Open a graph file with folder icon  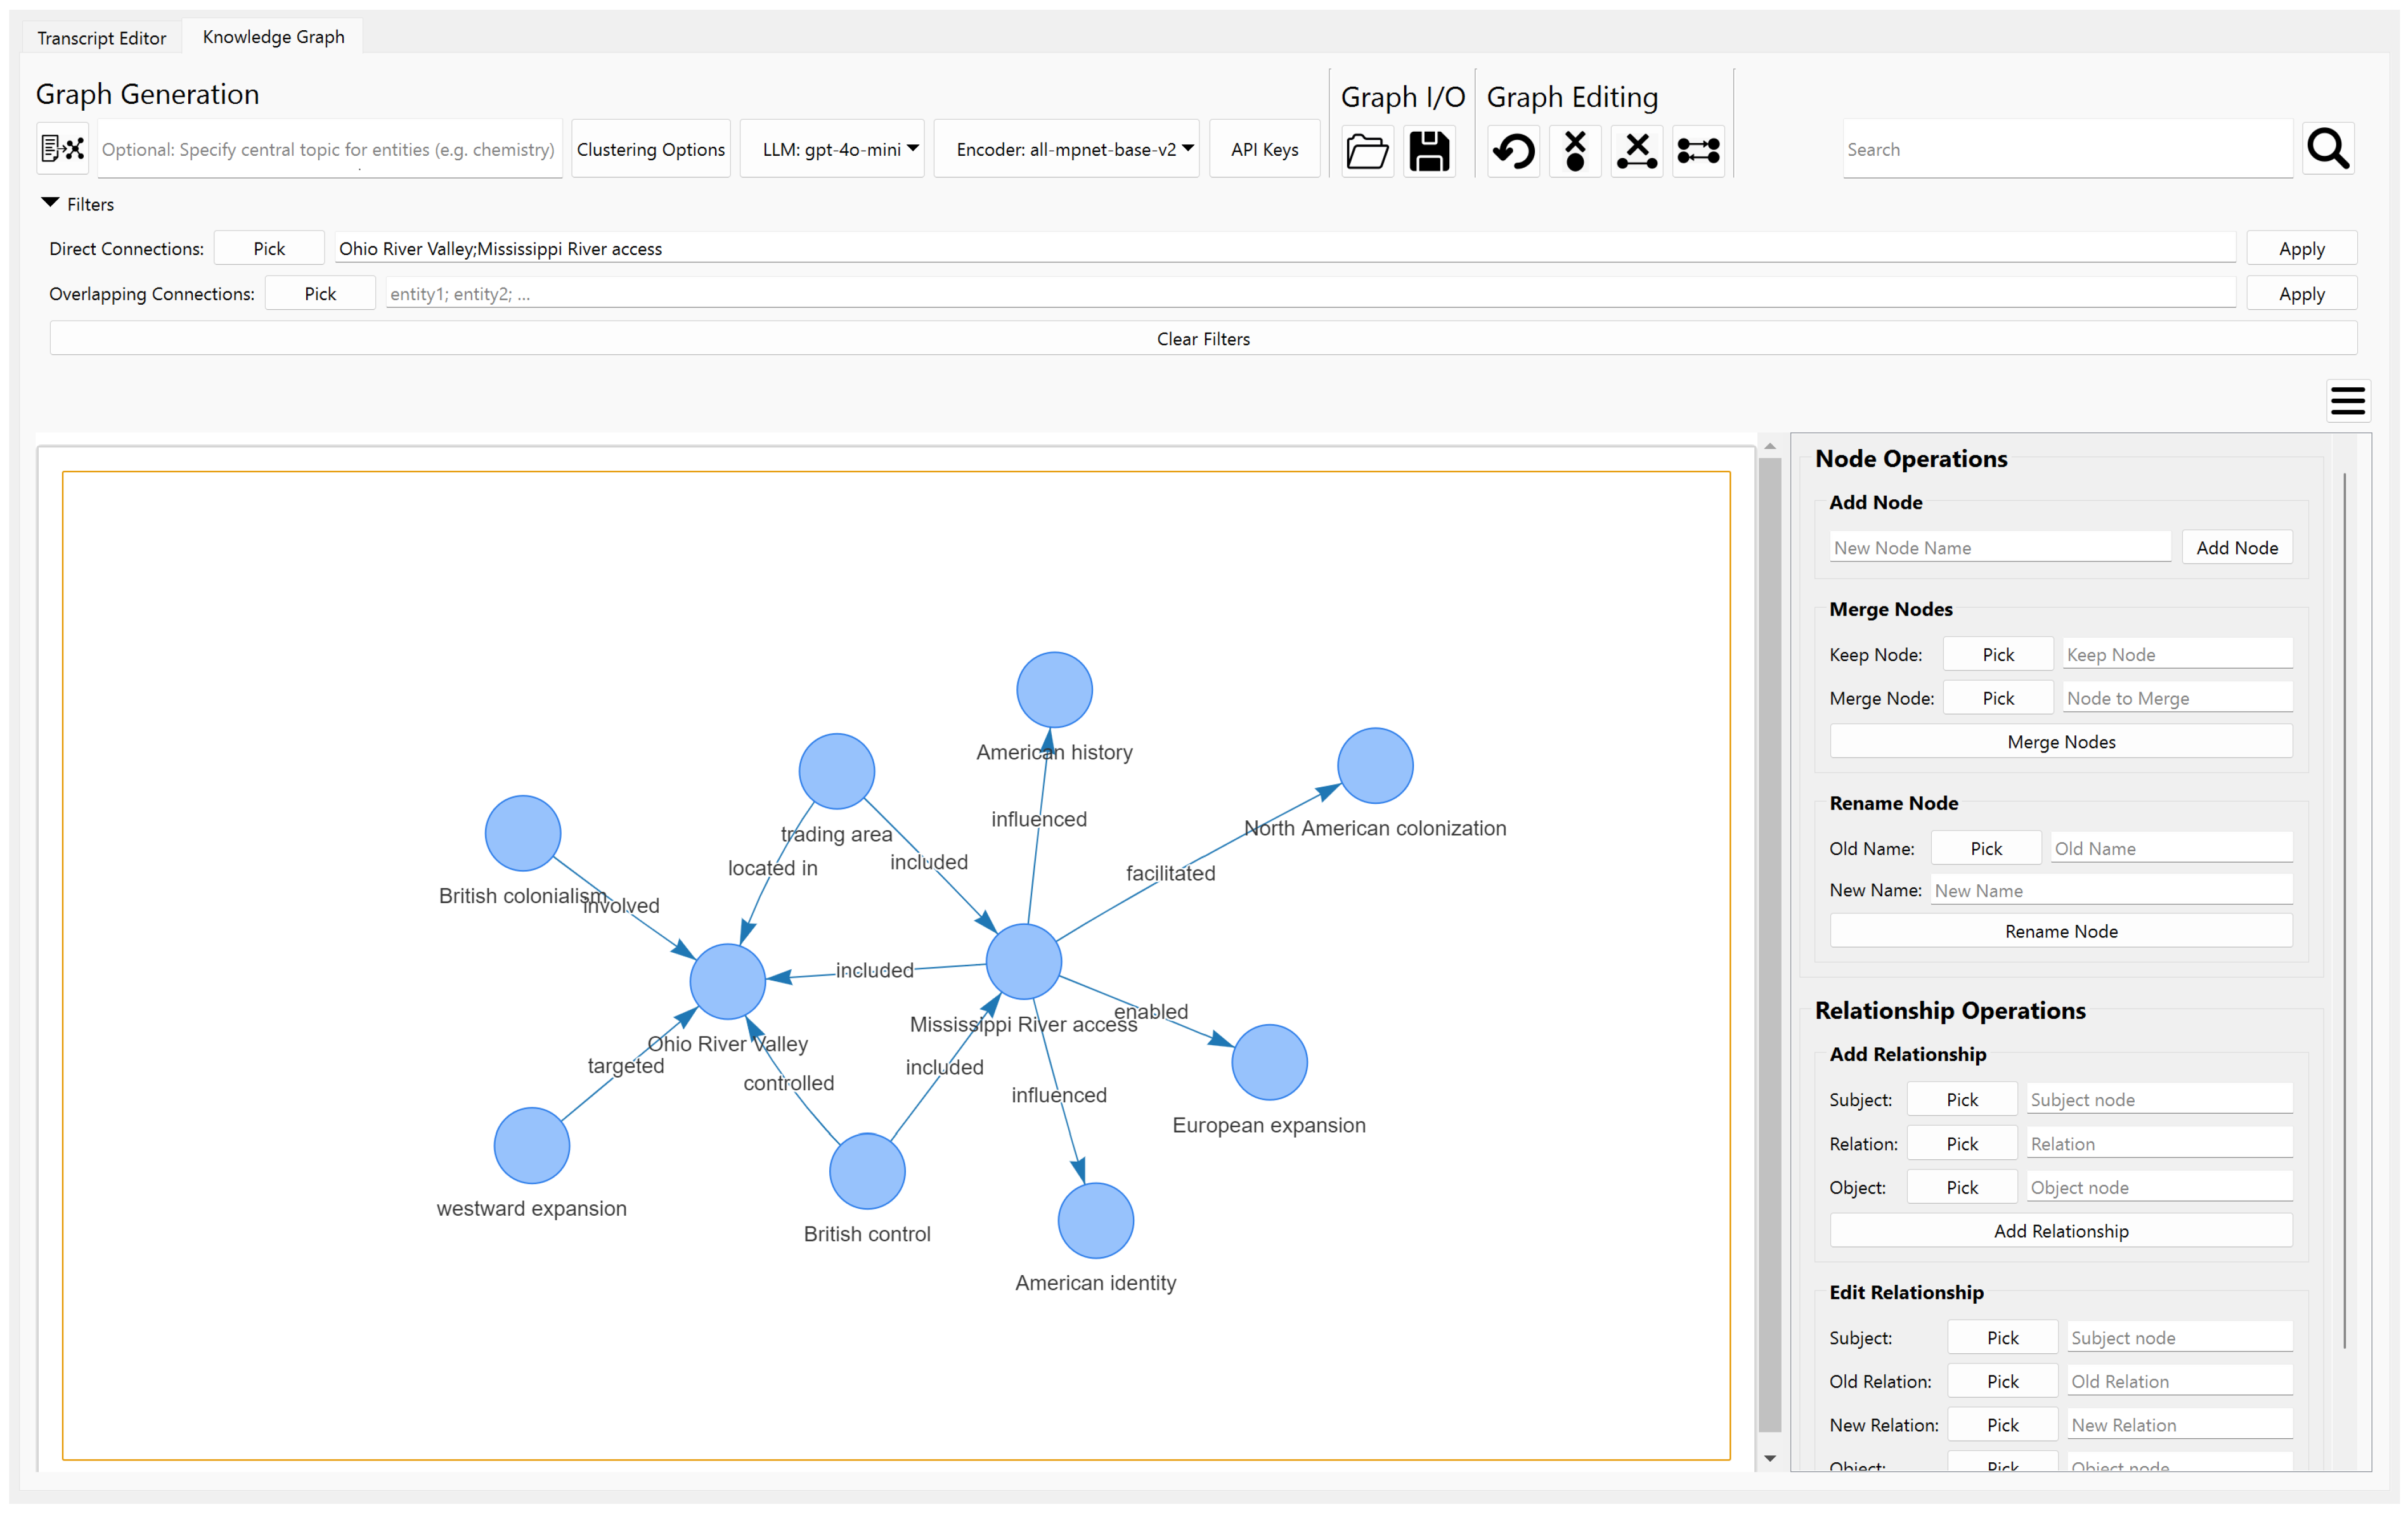click(x=1366, y=151)
